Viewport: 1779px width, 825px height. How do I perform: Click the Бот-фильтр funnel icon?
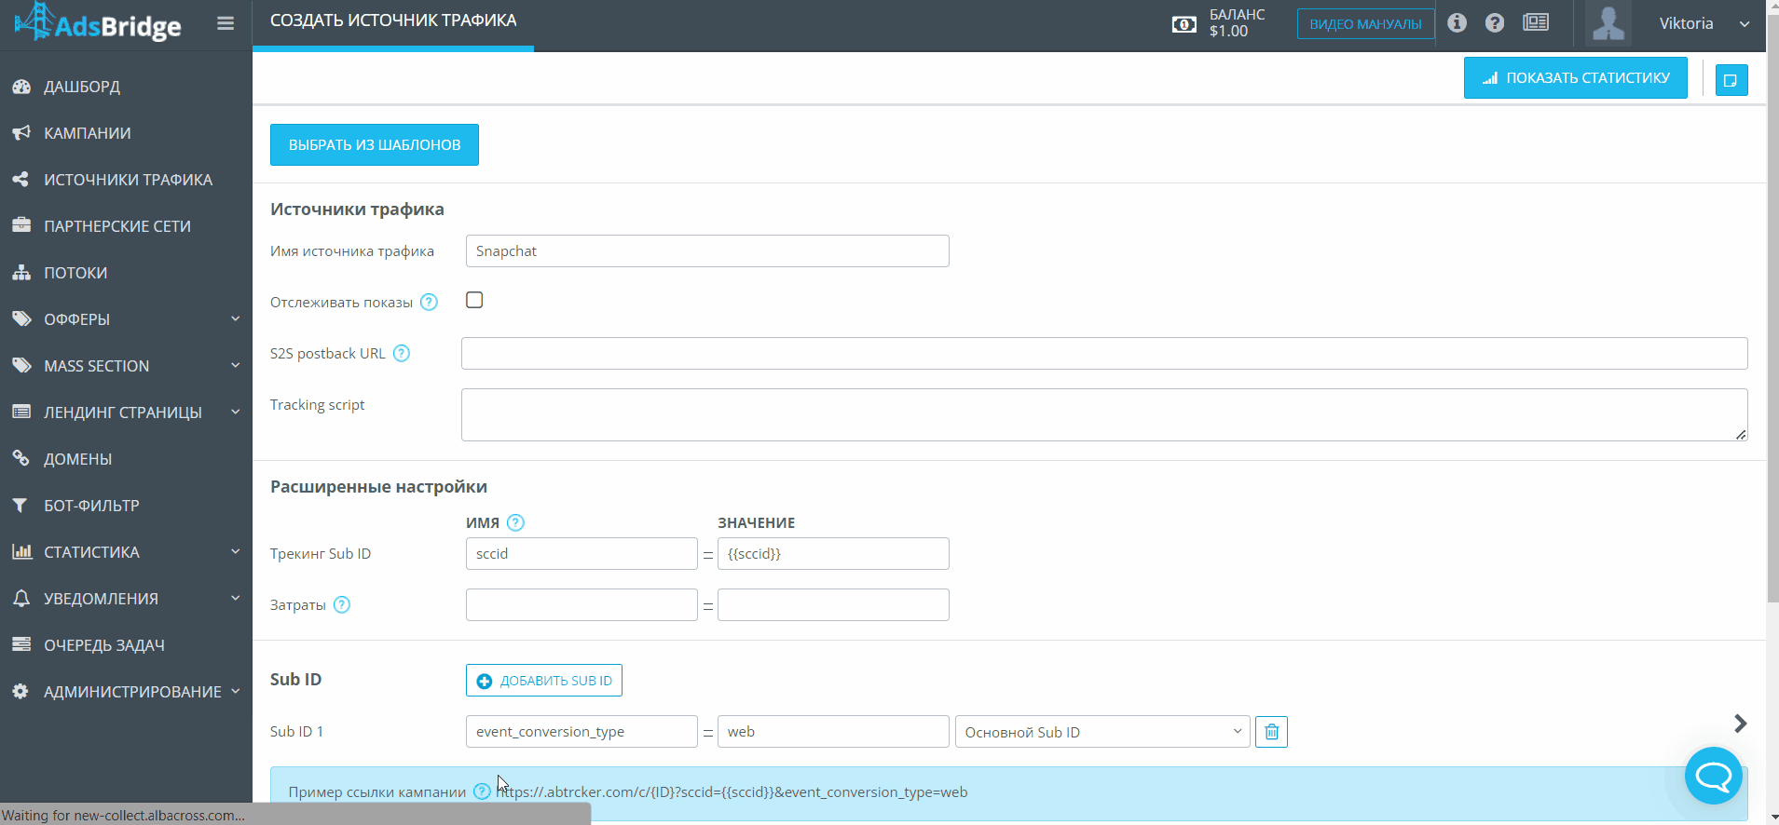coord(21,506)
